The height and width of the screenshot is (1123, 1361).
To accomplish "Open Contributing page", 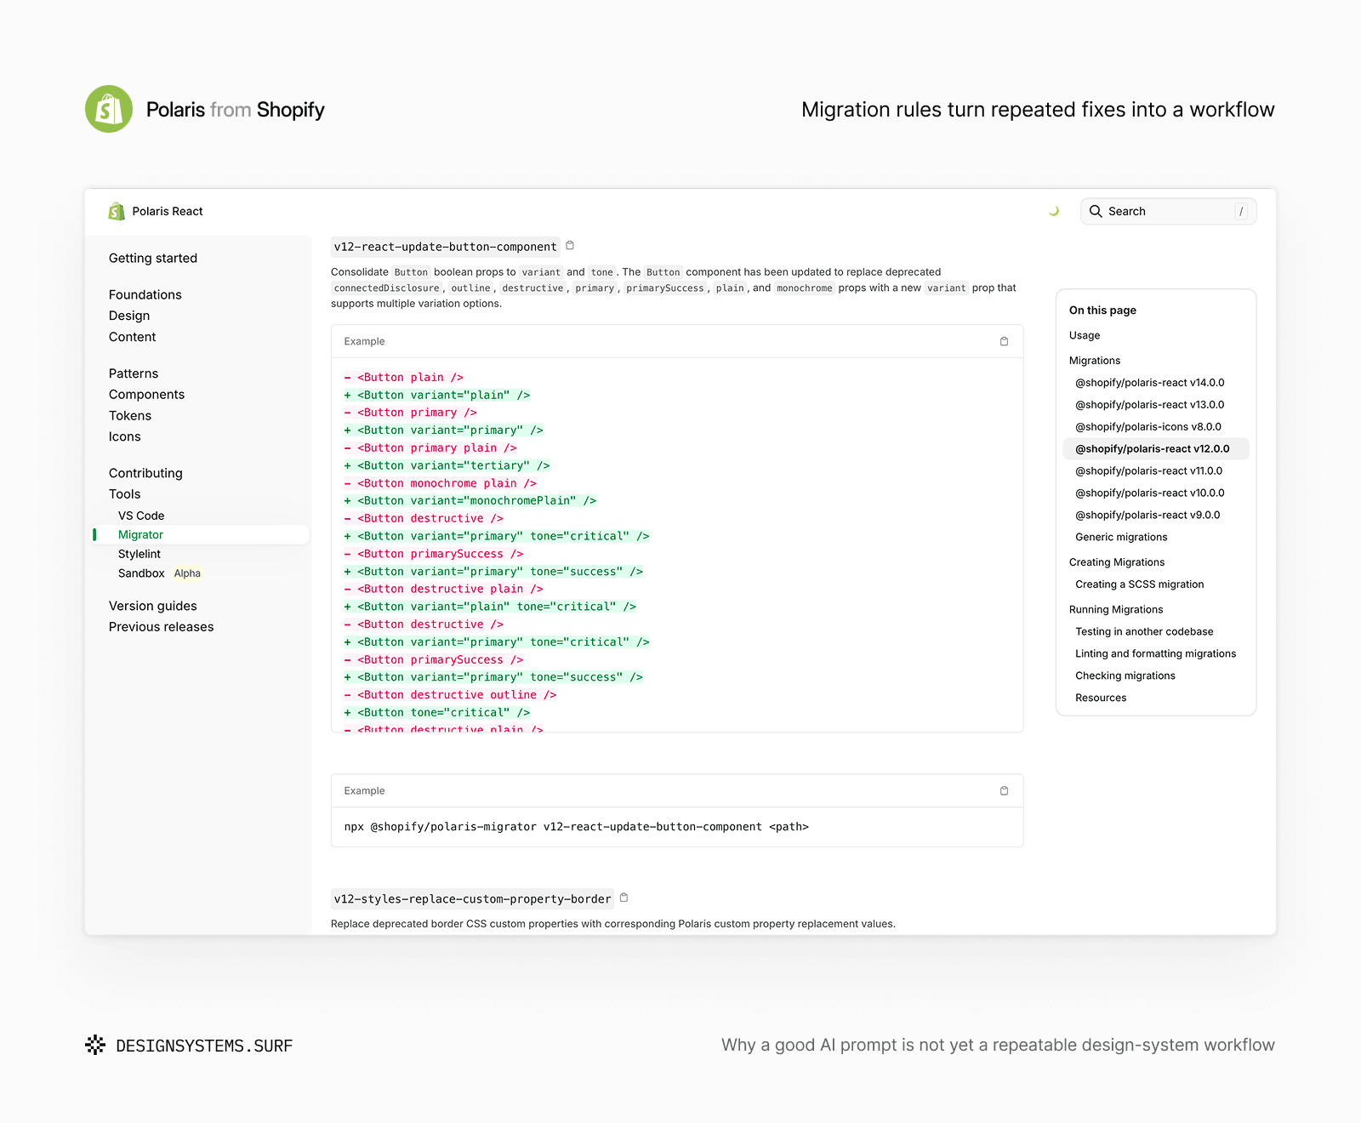I will 145,473.
